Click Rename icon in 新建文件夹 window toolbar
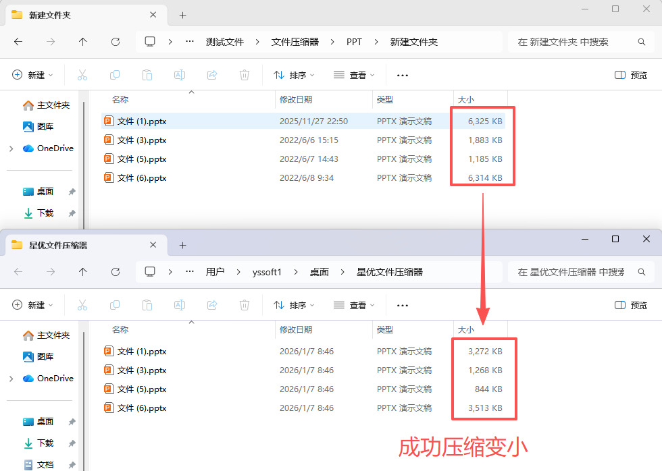The width and height of the screenshot is (662, 471). [x=180, y=75]
